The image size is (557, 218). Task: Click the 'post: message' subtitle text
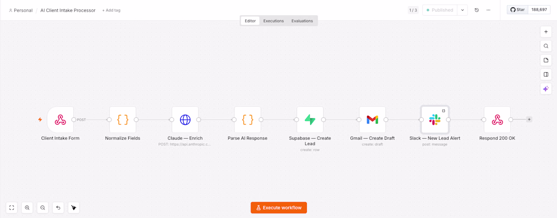tap(435, 145)
